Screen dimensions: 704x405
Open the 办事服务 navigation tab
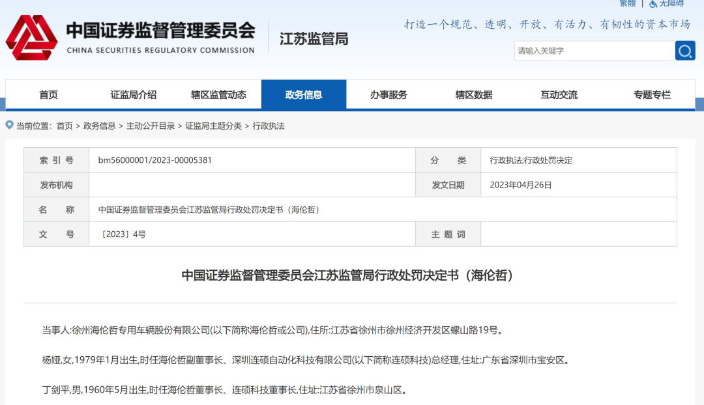click(389, 94)
